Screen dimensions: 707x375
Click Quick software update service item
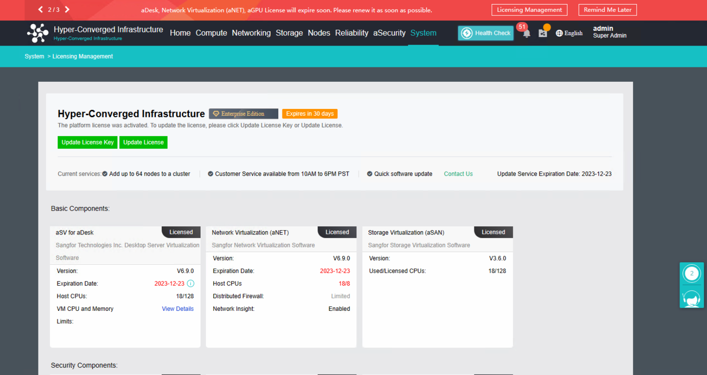point(399,174)
